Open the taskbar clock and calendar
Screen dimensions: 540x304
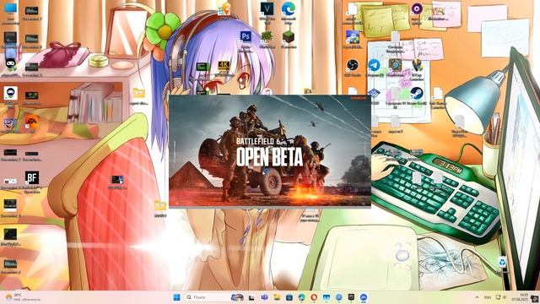[x=521, y=297]
